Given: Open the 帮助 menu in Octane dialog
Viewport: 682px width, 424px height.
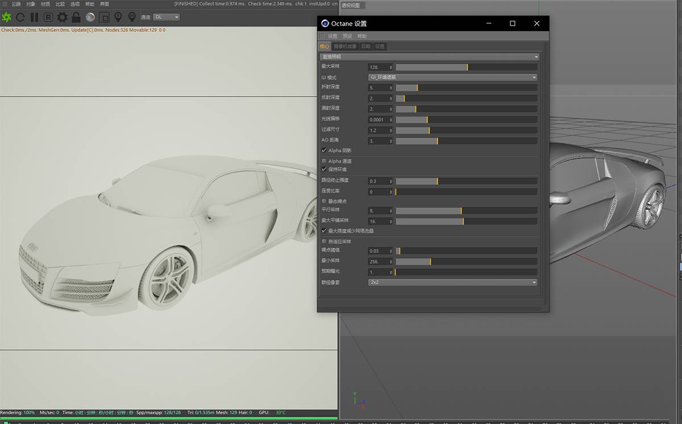Looking at the screenshot, I should [x=362, y=36].
